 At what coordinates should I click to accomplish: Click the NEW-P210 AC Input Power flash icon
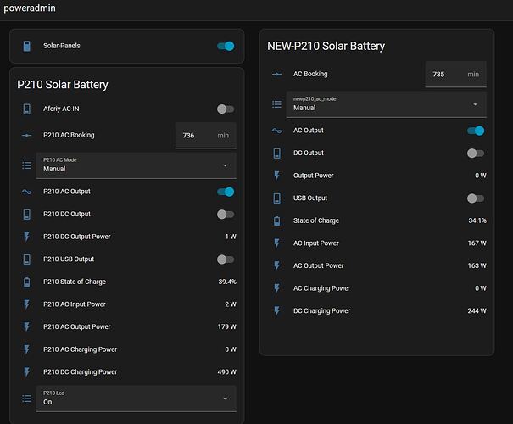coord(276,243)
